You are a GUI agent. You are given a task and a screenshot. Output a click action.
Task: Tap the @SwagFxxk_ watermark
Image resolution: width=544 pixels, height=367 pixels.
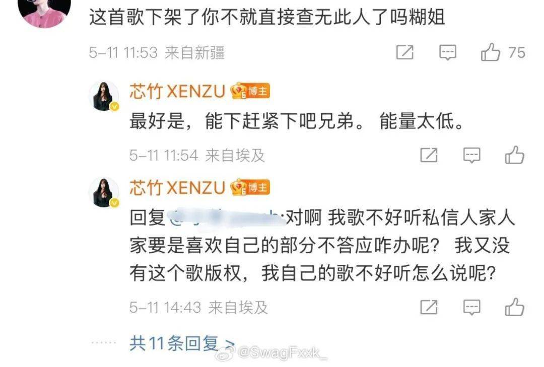271,353
